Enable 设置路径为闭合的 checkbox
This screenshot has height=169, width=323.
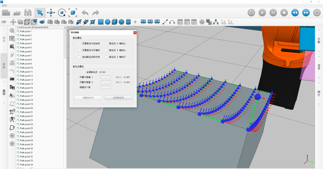79,44
